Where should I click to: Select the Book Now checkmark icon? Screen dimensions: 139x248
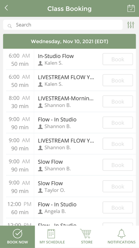pyautogui.click(x=17, y=234)
